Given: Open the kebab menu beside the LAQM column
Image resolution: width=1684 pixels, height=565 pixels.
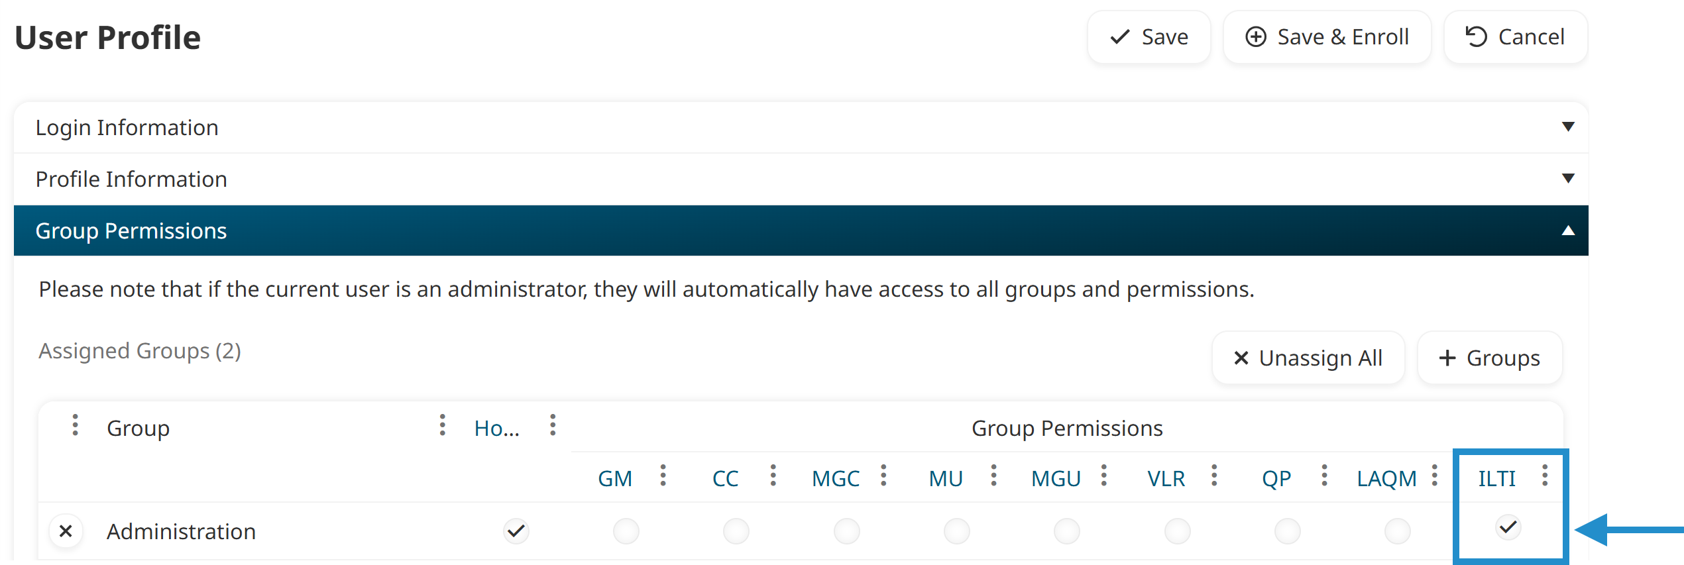Looking at the screenshot, I should [1435, 477].
